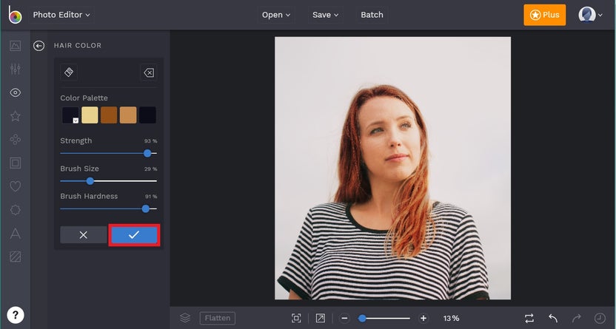This screenshot has width=616, height=329.
Task: Select the light blonde color swatch
Action: (90, 115)
